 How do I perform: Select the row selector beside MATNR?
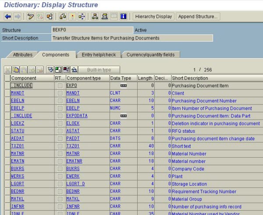pyautogui.click(x=7, y=154)
